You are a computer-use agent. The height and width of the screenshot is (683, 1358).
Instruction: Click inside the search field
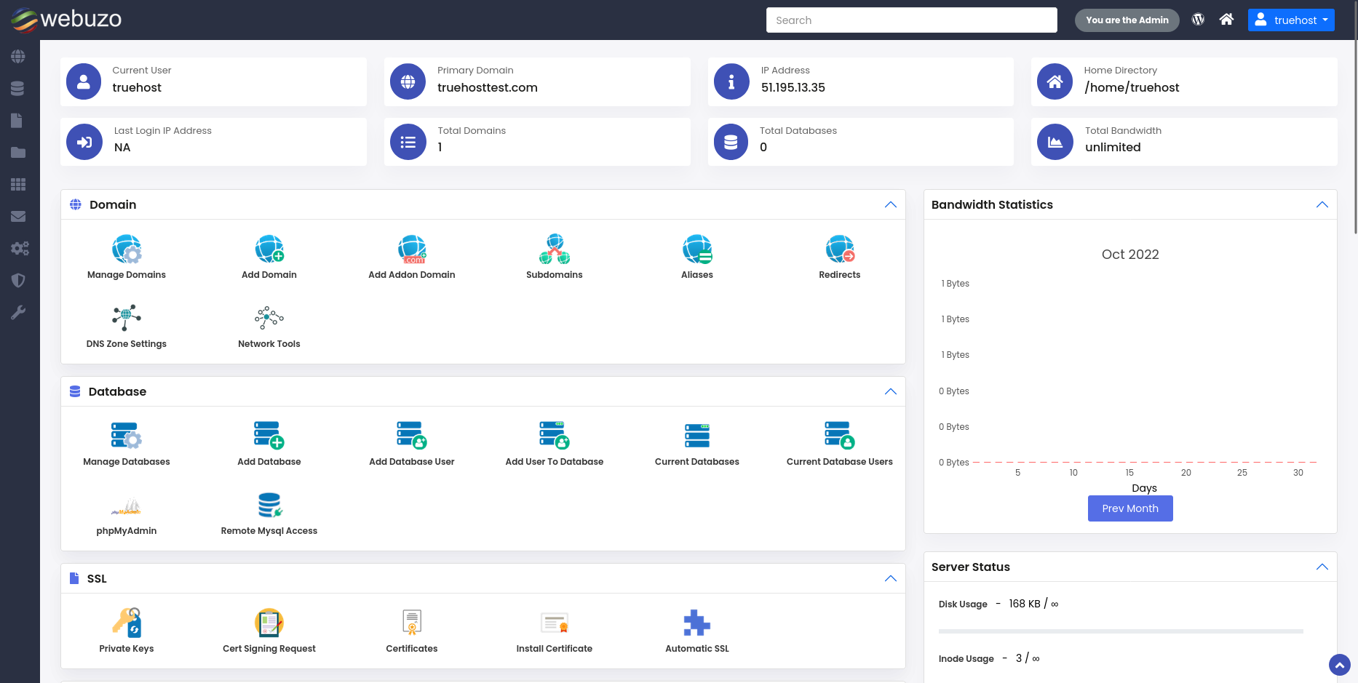point(910,20)
